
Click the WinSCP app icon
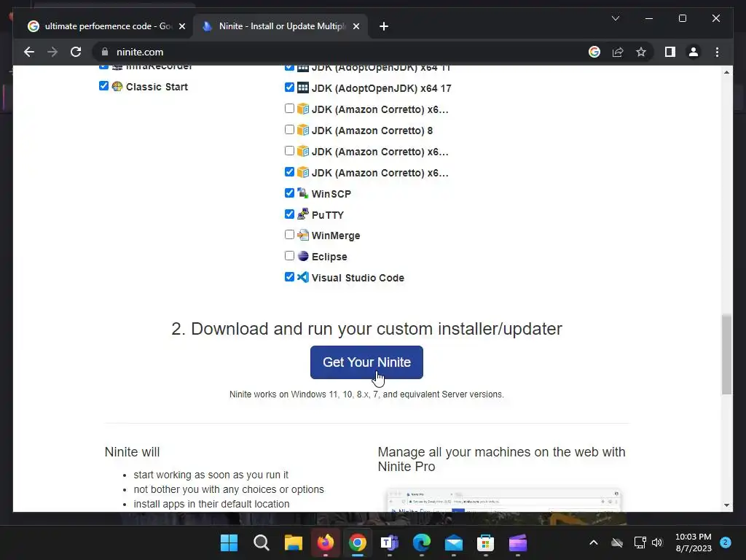pyautogui.click(x=303, y=192)
